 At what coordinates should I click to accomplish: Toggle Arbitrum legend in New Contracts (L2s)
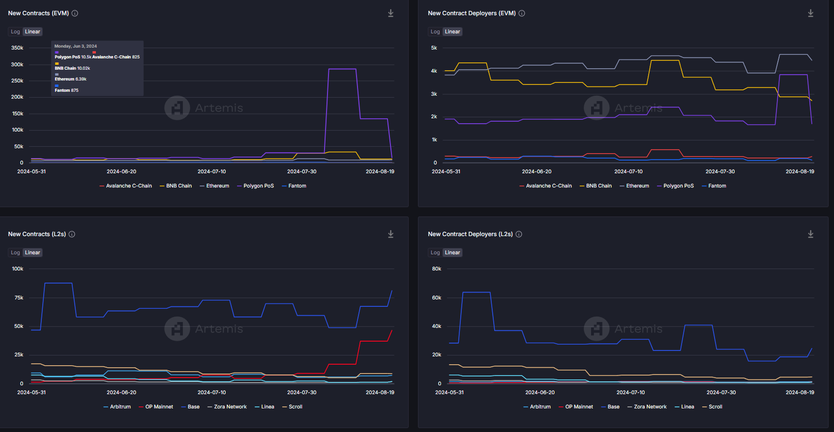pos(117,407)
